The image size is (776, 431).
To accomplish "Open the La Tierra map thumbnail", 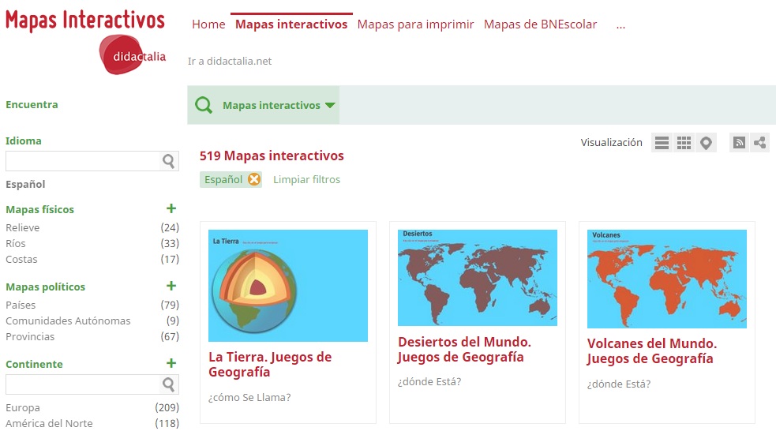I will click(x=288, y=286).
